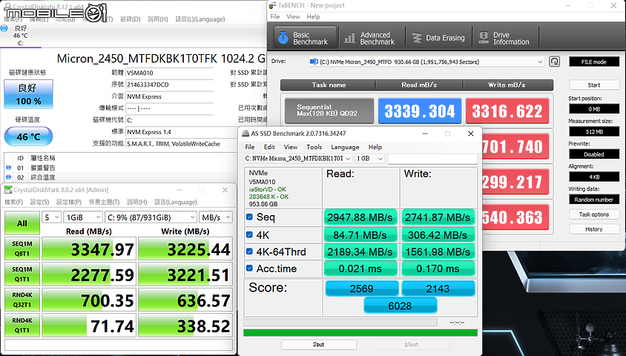This screenshot has height=356, width=626.
Task: Click the 46 °C temperature indicator
Action: (28, 136)
